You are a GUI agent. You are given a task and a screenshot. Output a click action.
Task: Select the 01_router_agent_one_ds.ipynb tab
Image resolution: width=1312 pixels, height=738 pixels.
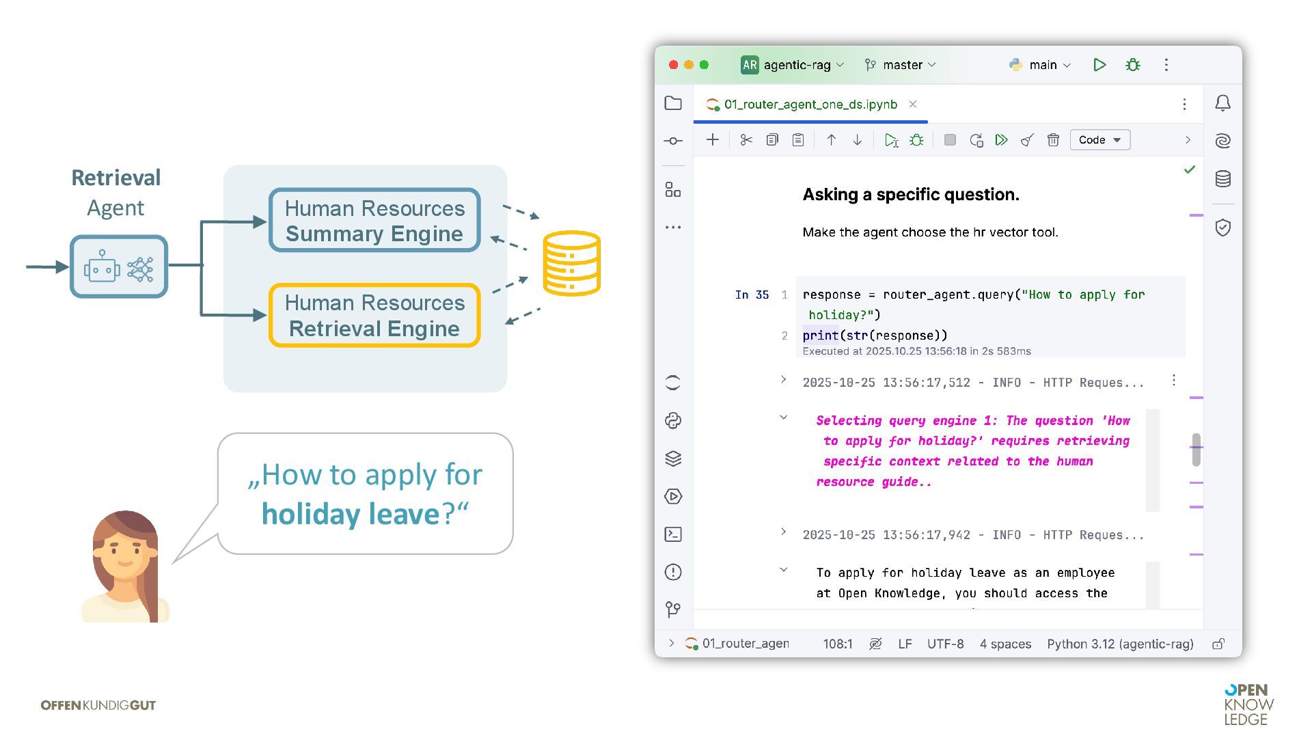coord(810,105)
